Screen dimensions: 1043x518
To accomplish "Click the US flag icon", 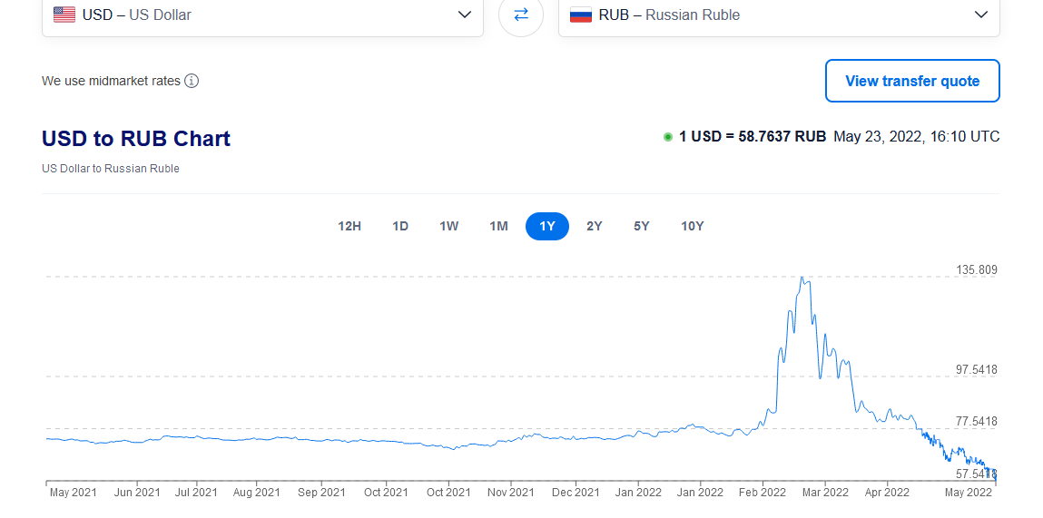I will 64,15.
